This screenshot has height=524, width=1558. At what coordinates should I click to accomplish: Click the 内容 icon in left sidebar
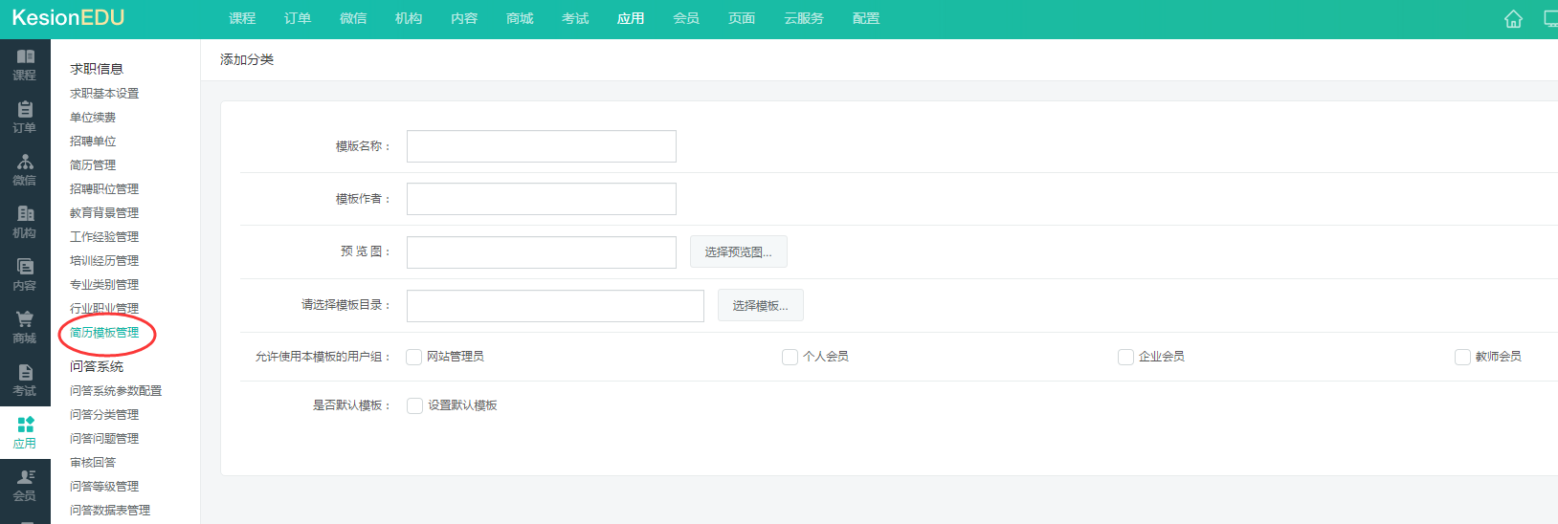(x=25, y=268)
